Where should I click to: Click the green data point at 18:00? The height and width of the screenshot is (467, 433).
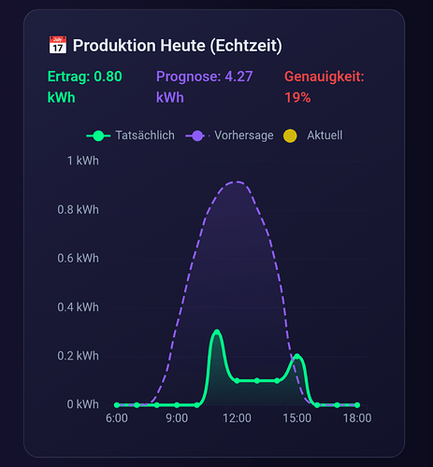(x=357, y=405)
